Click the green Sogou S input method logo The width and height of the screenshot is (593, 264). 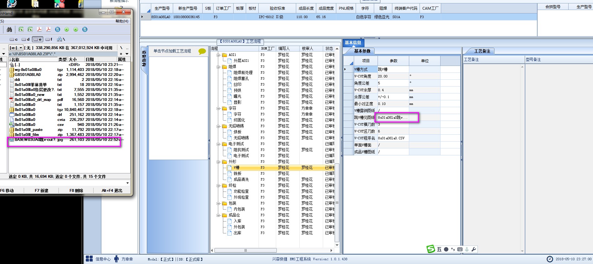click(431, 249)
